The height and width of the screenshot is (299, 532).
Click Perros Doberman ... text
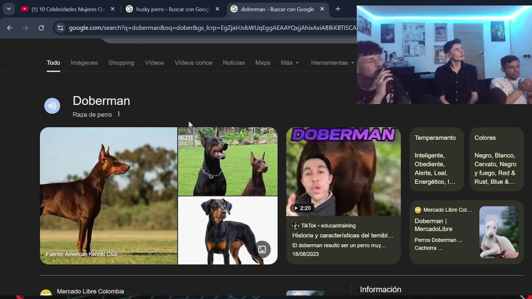(438, 240)
